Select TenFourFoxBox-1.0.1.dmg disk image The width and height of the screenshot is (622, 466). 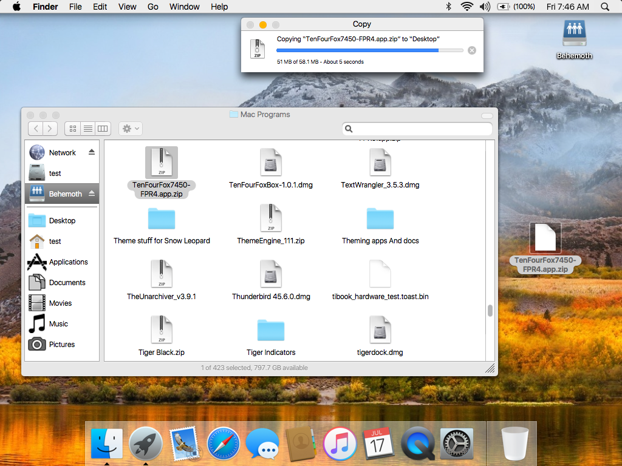coord(271,163)
